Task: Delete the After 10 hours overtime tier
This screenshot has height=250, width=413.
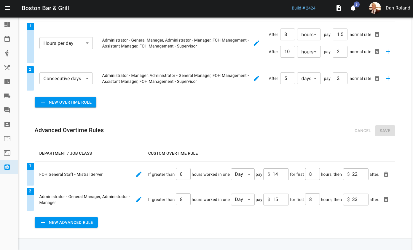Action: tap(377, 52)
